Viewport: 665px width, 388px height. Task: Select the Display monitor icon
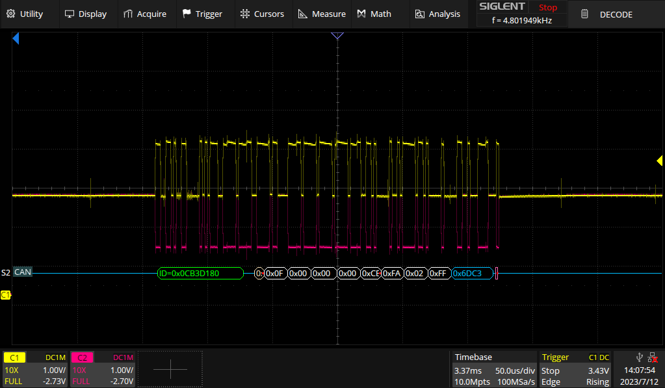[69, 13]
